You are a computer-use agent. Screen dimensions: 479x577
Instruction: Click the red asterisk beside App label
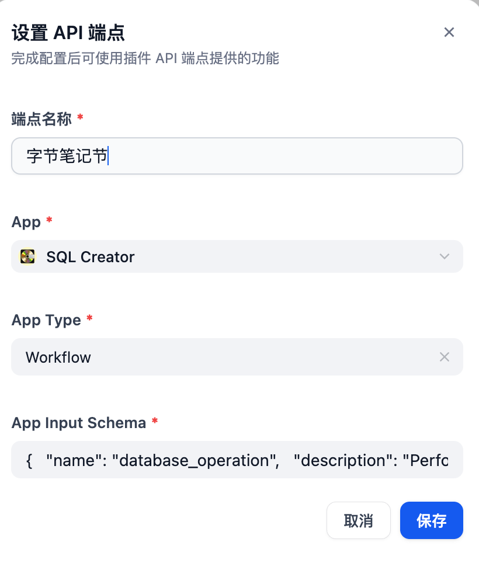click(49, 220)
